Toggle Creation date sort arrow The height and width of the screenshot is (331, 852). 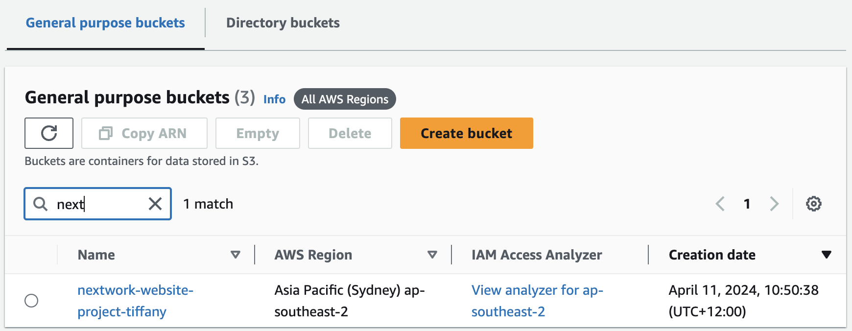tap(827, 255)
